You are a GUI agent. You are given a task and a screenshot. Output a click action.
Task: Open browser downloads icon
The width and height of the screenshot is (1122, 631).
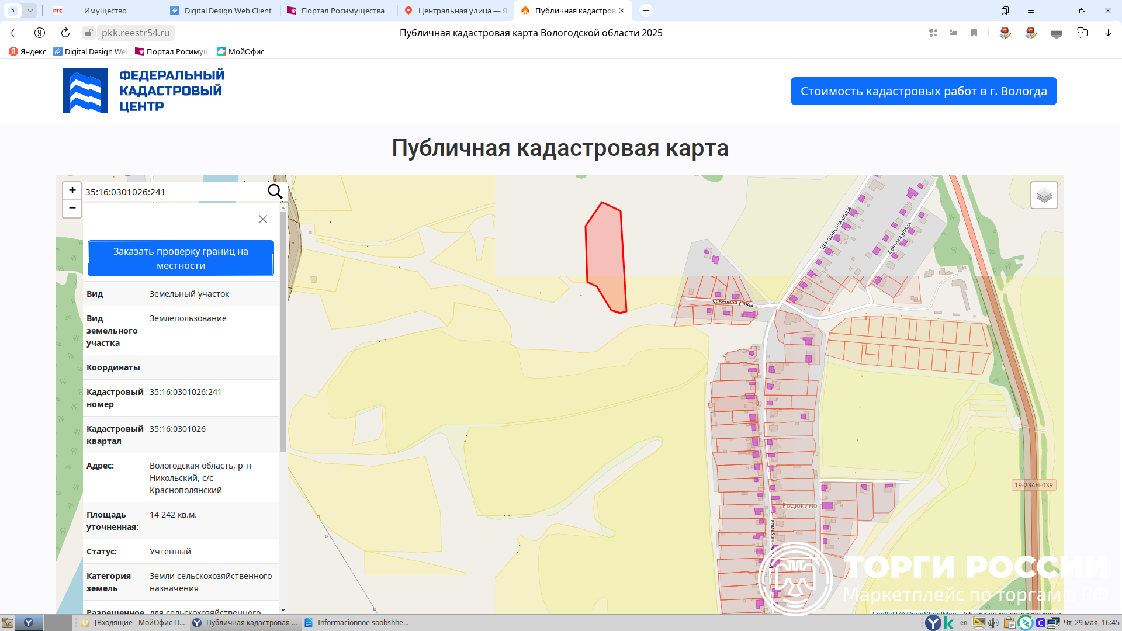coord(1107,33)
